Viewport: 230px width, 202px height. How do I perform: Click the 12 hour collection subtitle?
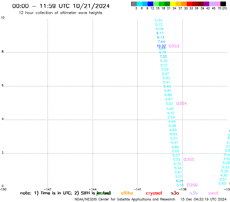60,13
